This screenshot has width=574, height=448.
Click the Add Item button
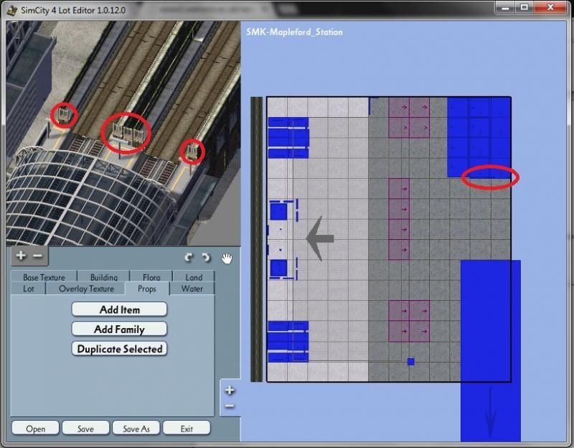point(119,309)
